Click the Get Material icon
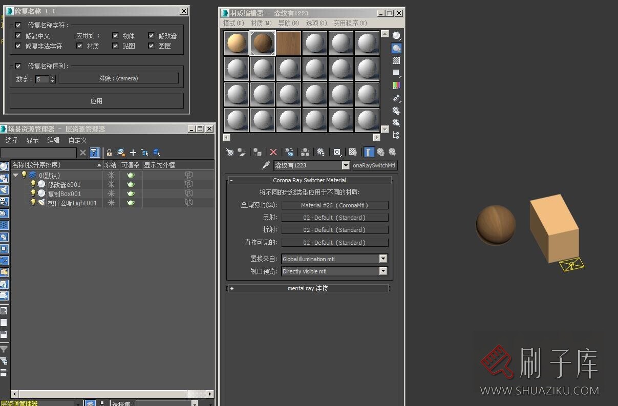The image size is (618, 406). coord(230,152)
